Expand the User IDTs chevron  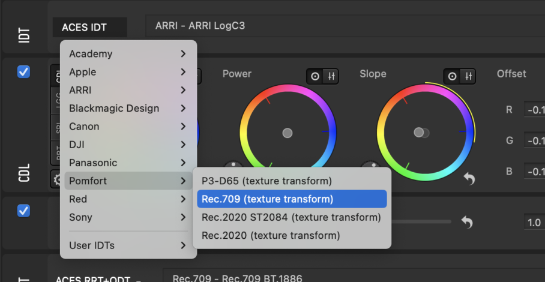point(183,245)
